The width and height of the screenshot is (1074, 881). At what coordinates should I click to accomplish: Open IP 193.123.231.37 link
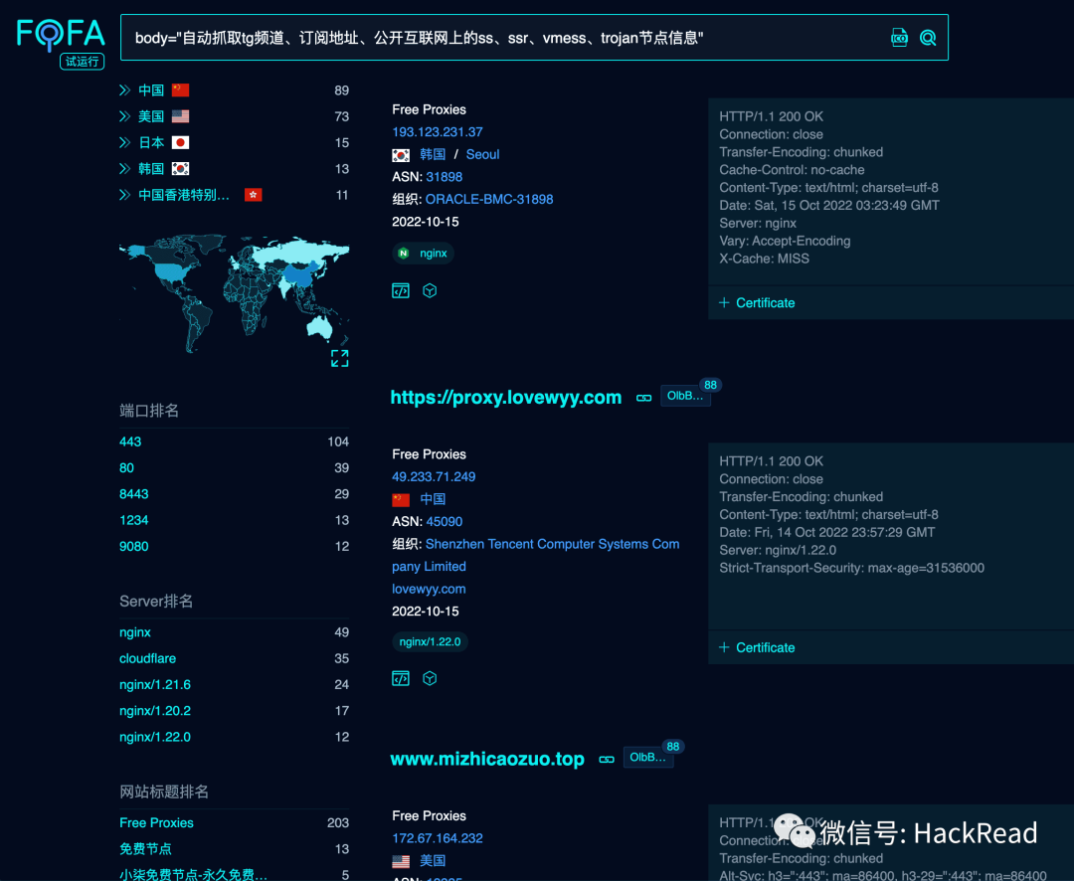pyautogui.click(x=437, y=131)
